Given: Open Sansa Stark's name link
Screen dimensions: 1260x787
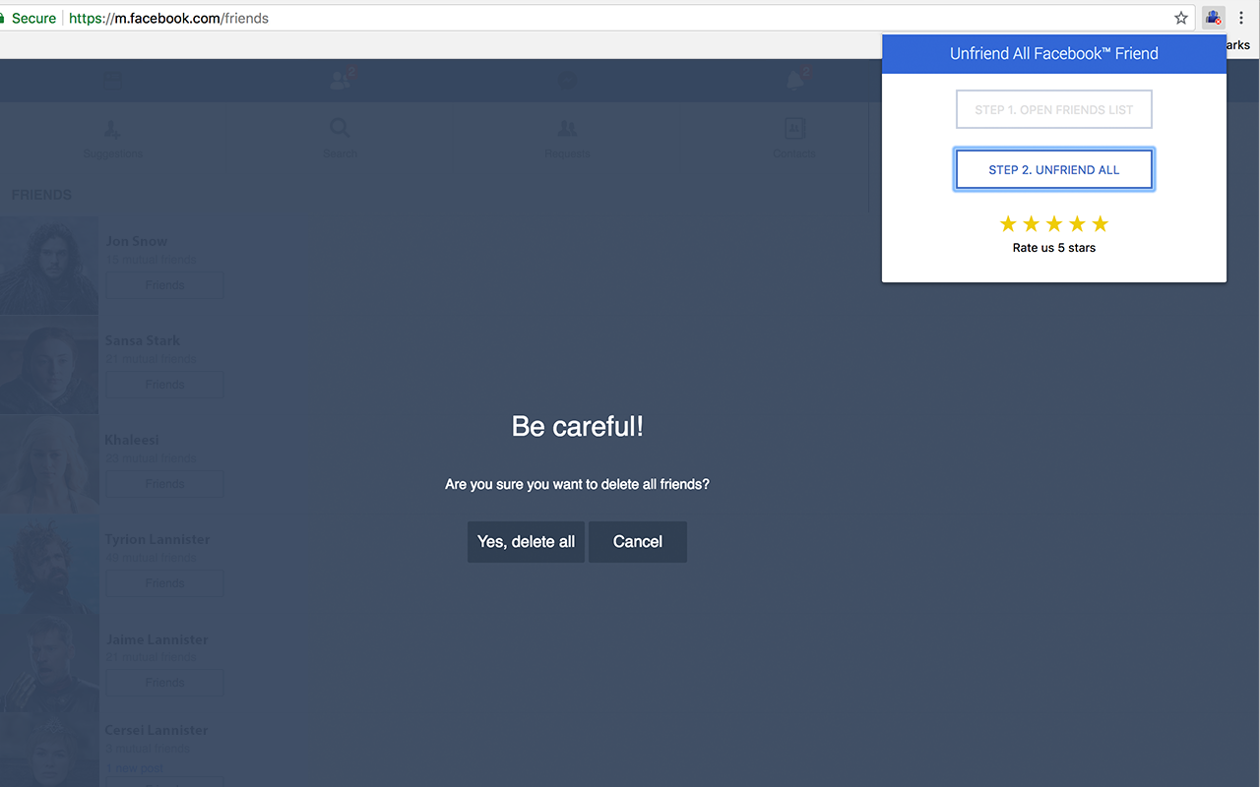Looking at the screenshot, I should [x=143, y=340].
